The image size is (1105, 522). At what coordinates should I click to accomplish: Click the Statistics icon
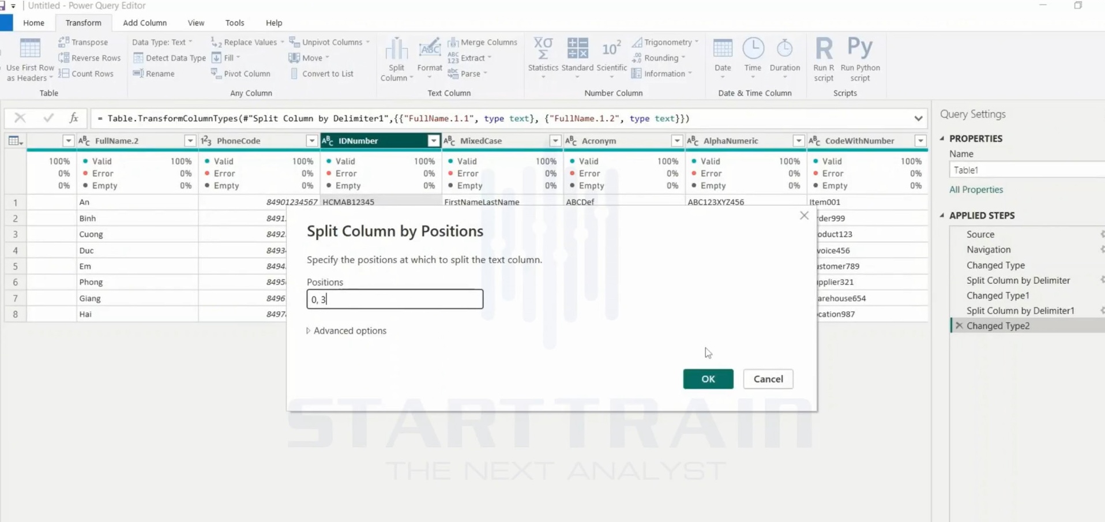coord(543,58)
